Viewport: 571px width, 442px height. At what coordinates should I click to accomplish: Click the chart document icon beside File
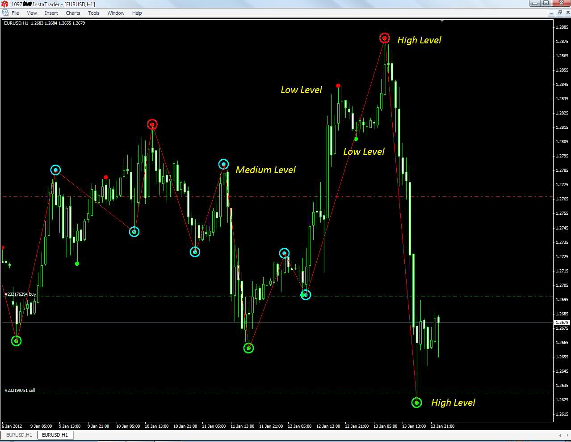[5, 13]
